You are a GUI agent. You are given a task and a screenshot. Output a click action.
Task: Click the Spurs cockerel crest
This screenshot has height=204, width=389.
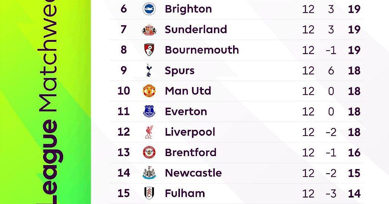(x=149, y=71)
